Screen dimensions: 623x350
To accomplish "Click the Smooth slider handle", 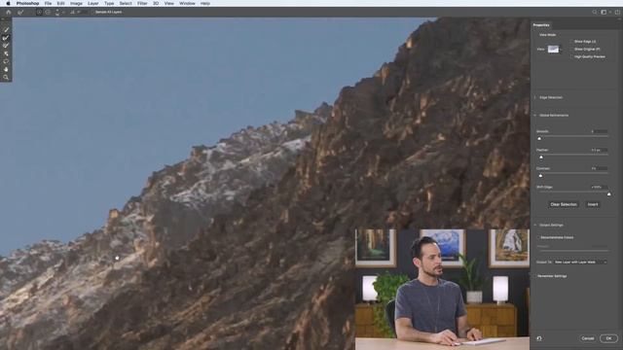I will tap(539, 138).
